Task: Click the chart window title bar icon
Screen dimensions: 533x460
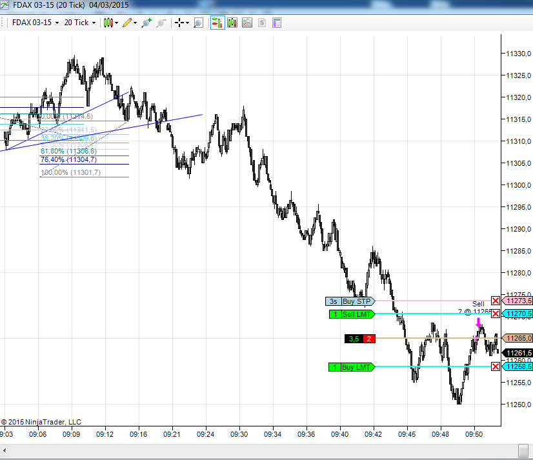Action: tap(5, 5)
